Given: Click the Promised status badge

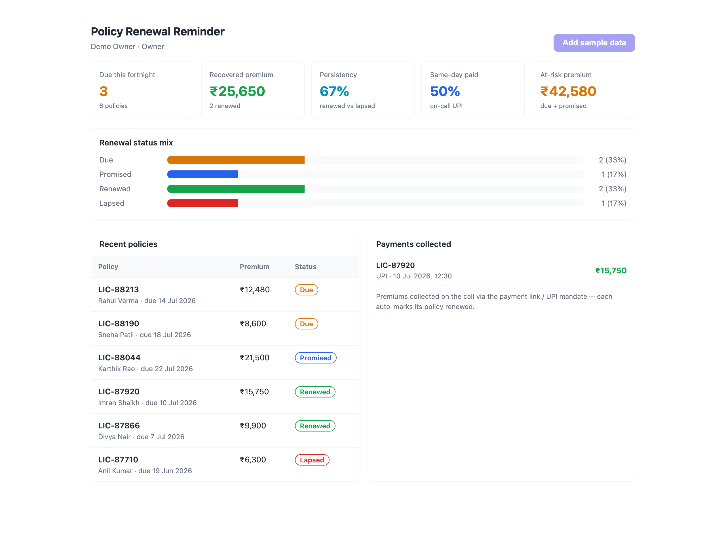Looking at the screenshot, I should point(316,358).
